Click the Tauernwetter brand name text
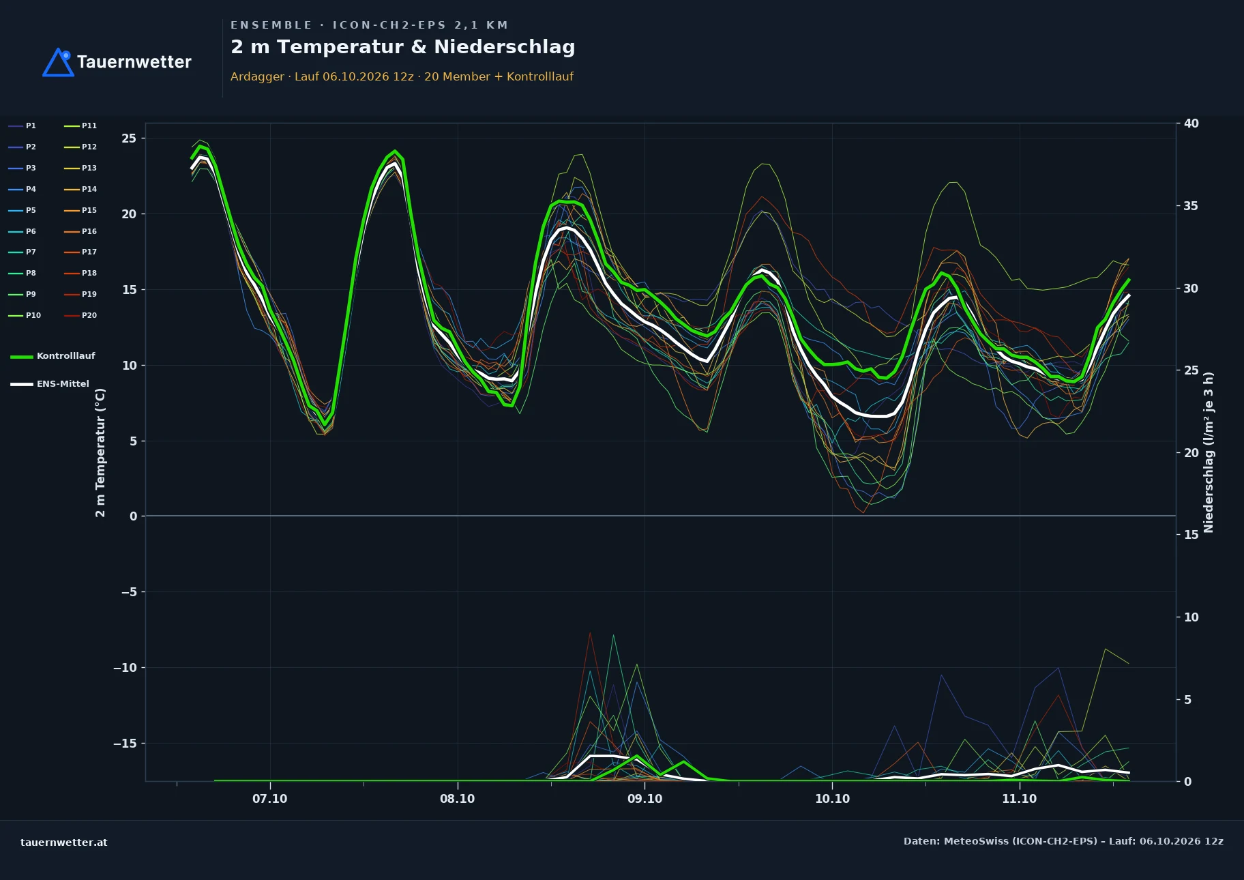Screen dimensions: 1244x880 [x=134, y=62]
